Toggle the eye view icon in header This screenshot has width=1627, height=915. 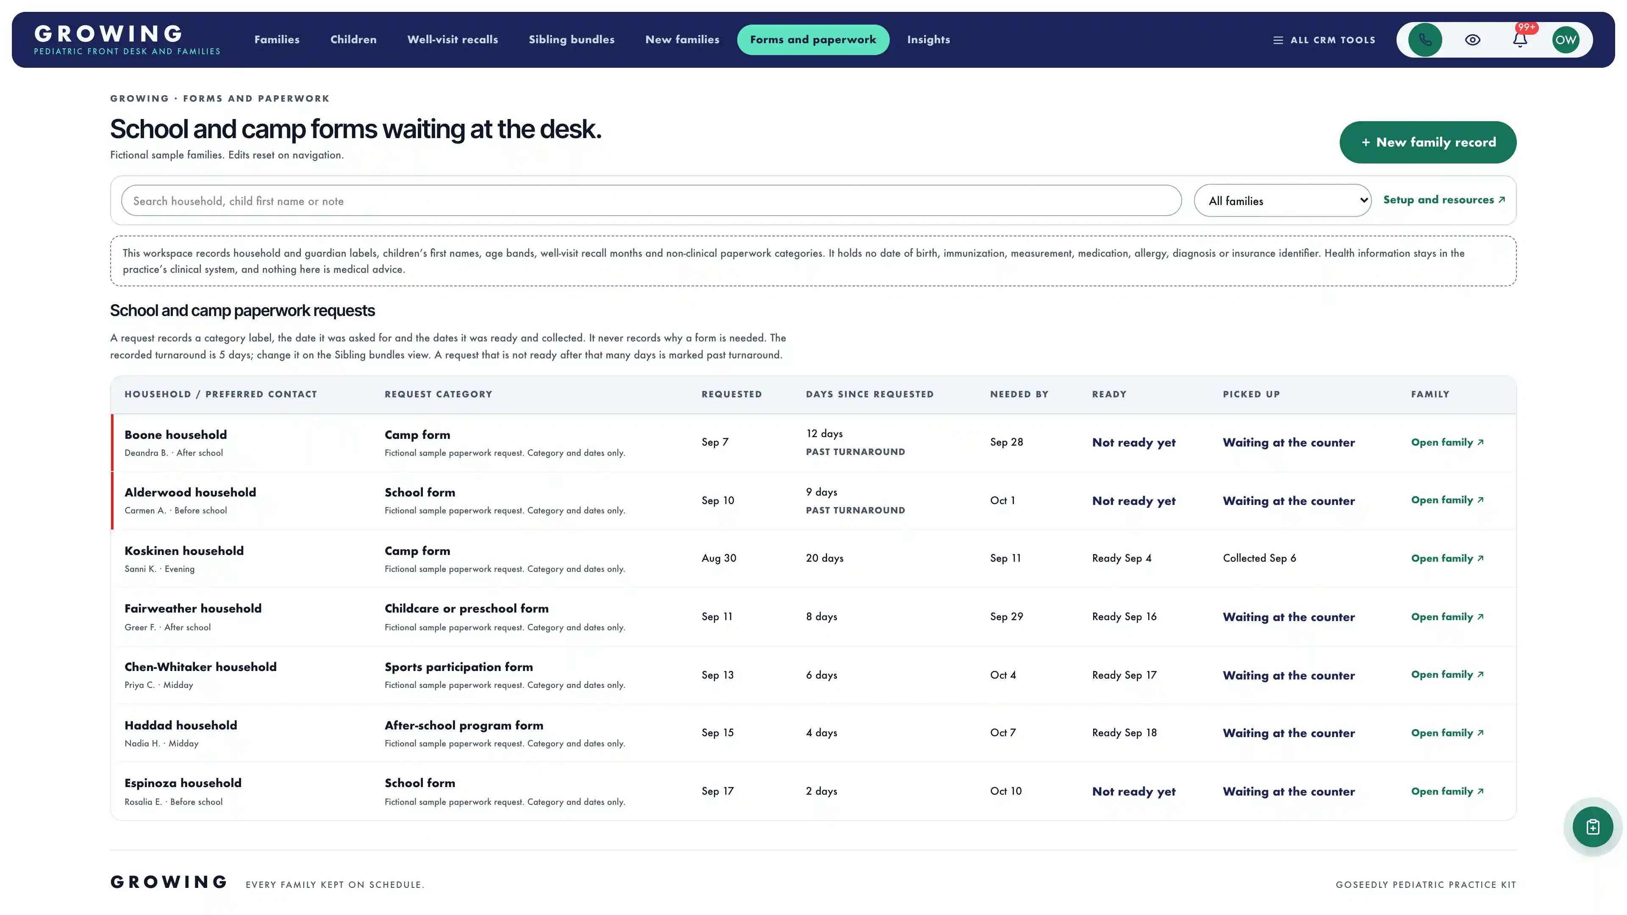pos(1472,40)
